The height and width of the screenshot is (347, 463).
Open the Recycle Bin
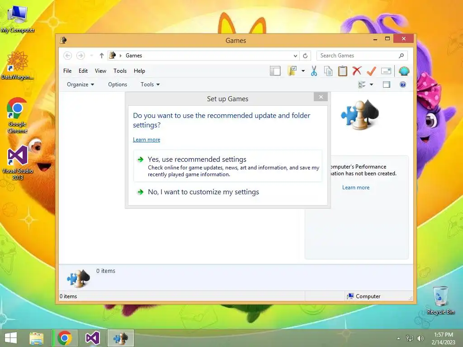tap(440, 300)
